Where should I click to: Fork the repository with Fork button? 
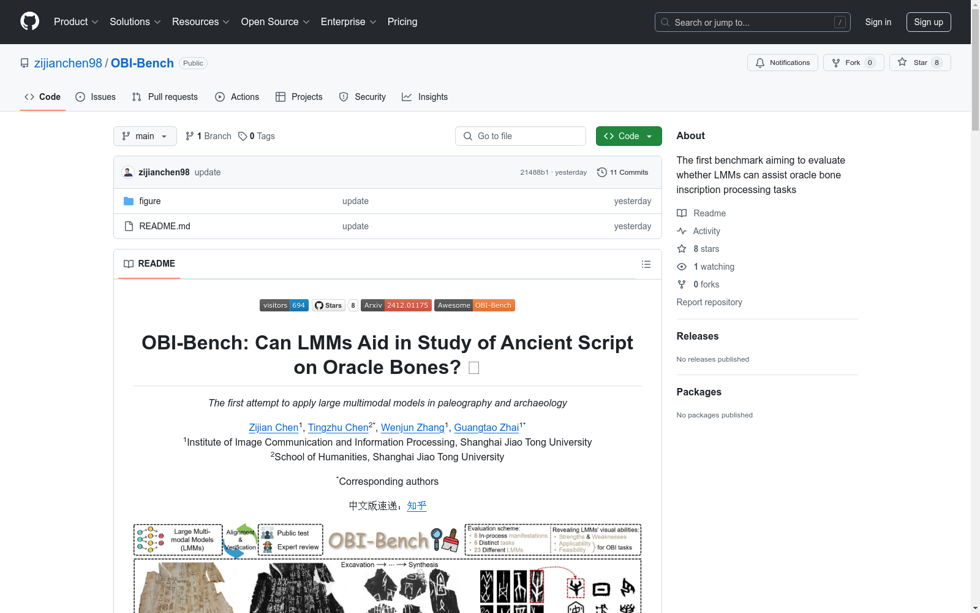853,63
